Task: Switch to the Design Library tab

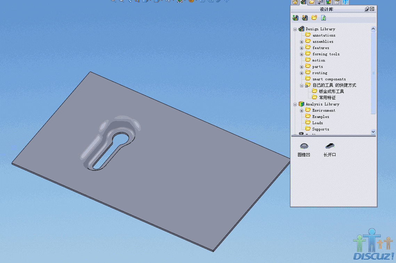Action: coord(303,2)
